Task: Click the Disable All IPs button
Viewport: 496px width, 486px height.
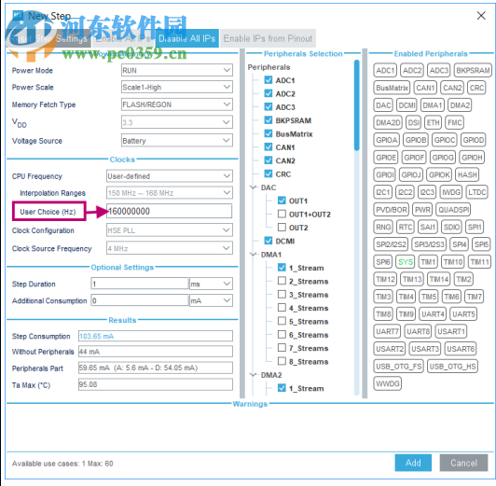Action: click(x=186, y=38)
